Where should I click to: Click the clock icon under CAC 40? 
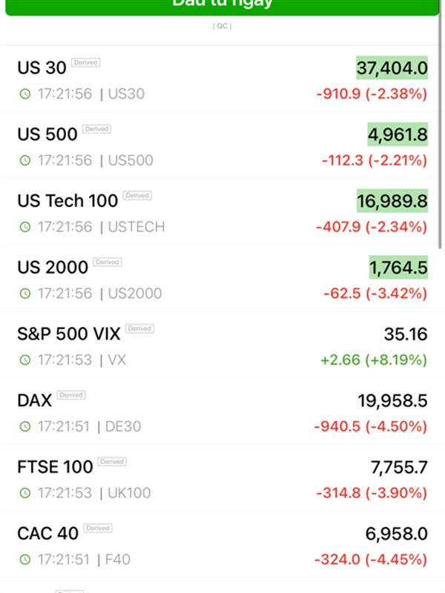pyautogui.click(x=25, y=560)
